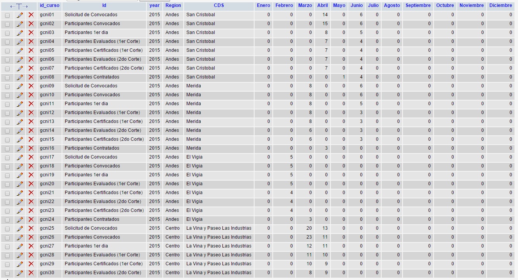The width and height of the screenshot is (518, 280).
Task: Sort by CDS column header
Action: coord(219,5)
